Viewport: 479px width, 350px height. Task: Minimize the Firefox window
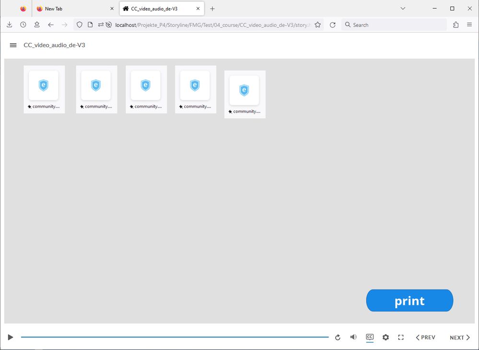coord(435,9)
